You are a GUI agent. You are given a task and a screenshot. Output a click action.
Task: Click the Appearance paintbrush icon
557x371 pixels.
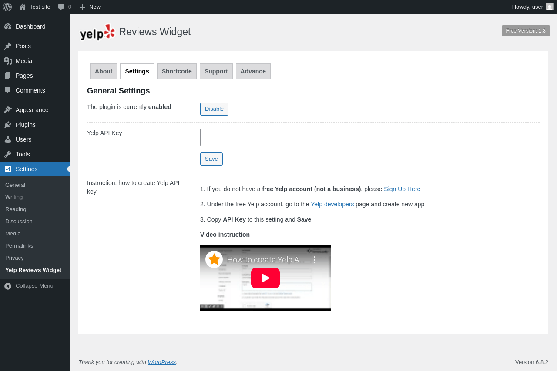click(x=8, y=110)
